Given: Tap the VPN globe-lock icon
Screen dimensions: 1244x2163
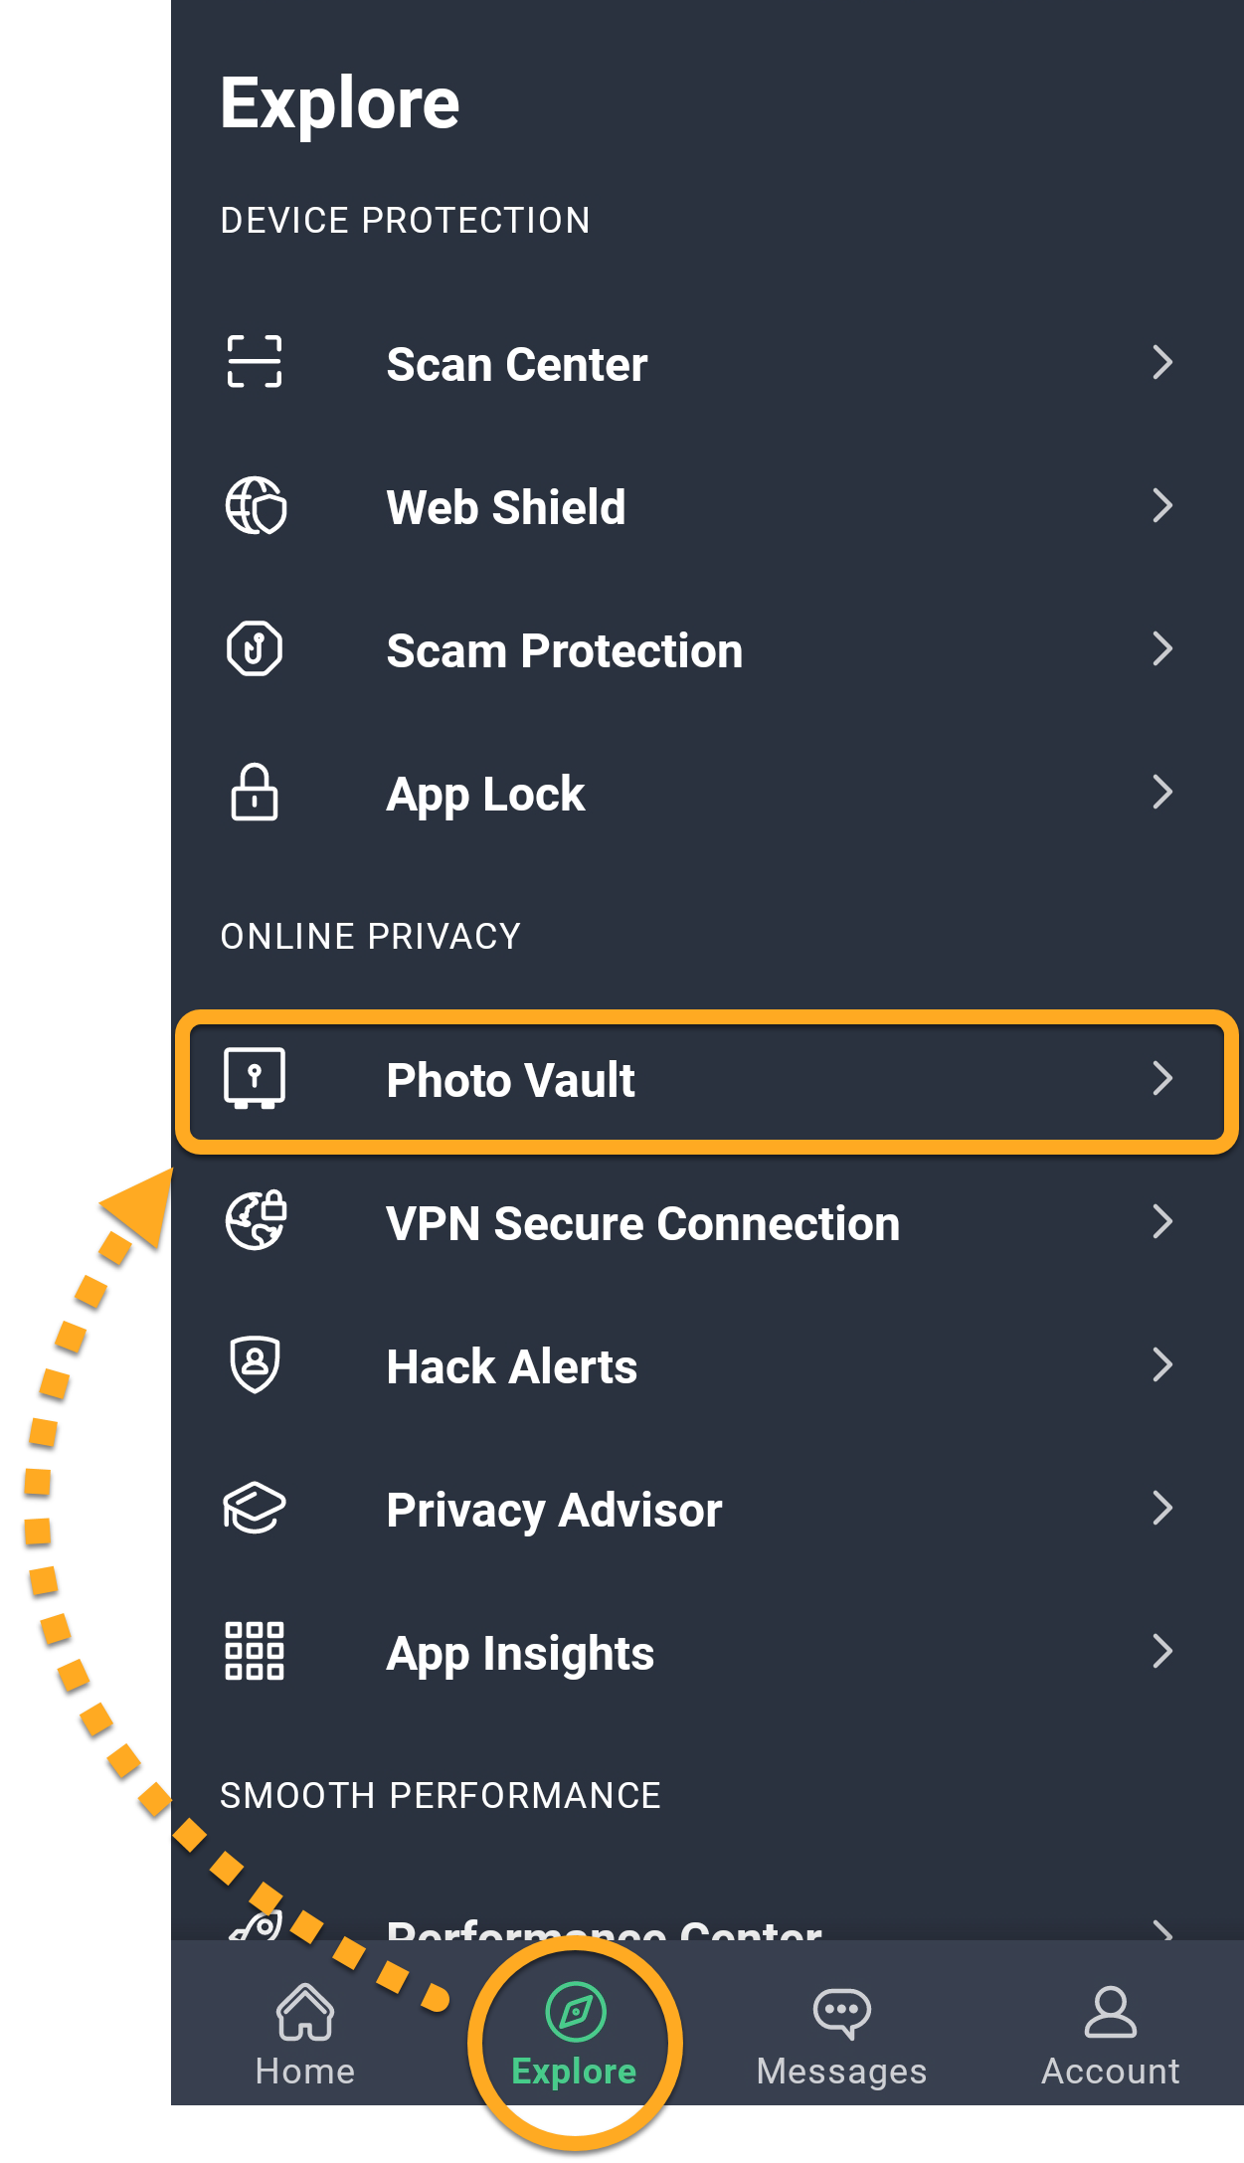Looking at the screenshot, I should (x=256, y=1221).
